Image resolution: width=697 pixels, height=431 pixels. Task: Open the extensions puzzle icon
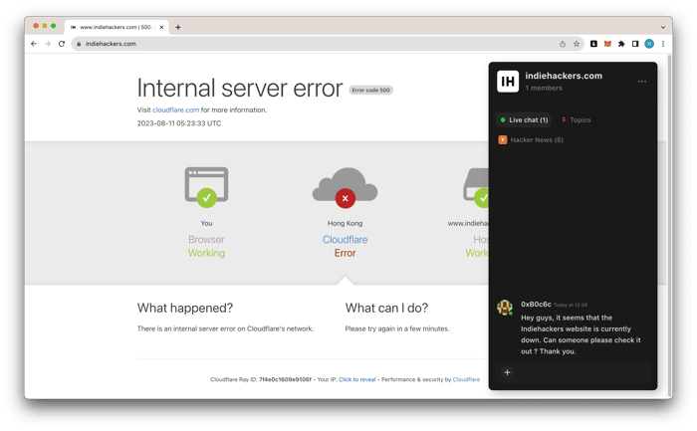point(621,44)
